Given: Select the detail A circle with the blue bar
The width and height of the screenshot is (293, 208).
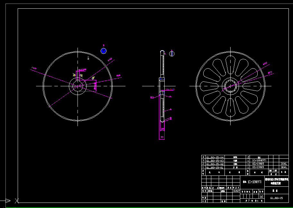Looking at the screenshot, I should click(x=172, y=54).
